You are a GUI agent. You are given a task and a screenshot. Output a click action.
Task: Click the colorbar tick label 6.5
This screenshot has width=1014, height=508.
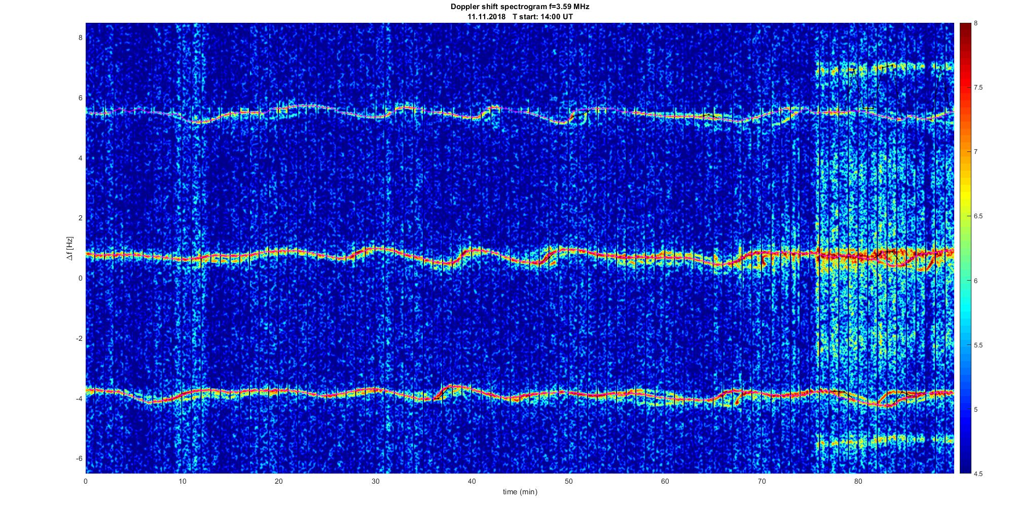979,216
